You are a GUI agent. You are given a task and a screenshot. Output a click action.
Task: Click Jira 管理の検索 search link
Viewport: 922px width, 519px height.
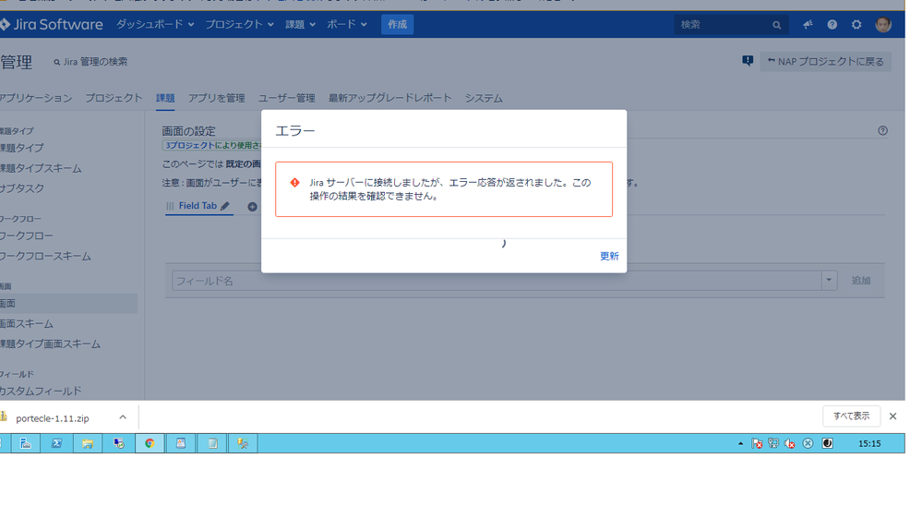point(90,62)
